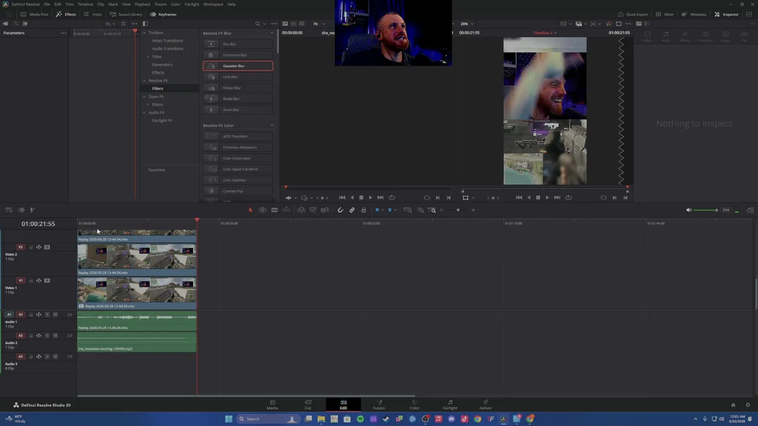The image size is (758, 426).
Task: Mute the speaker volume icon
Action: tap(688, 210)
